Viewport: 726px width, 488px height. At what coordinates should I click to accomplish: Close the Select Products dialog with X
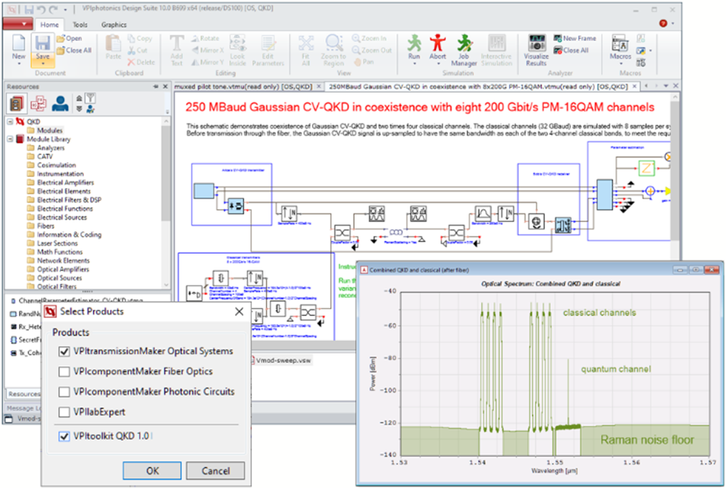[239, 312]
